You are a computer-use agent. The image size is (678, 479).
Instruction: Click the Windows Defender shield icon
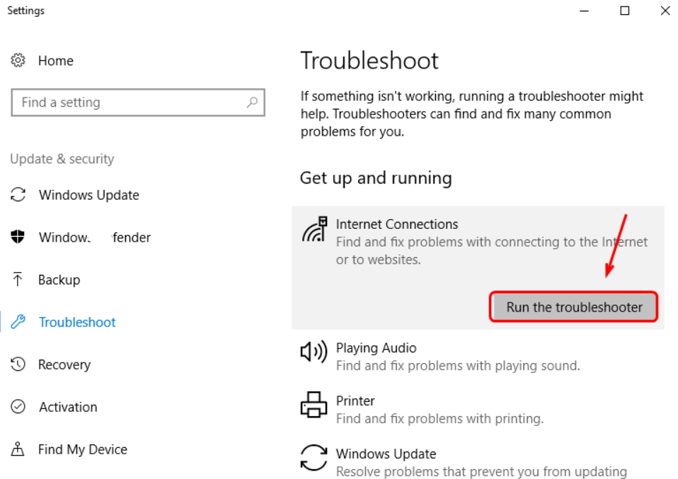click(x=18, y=237)
